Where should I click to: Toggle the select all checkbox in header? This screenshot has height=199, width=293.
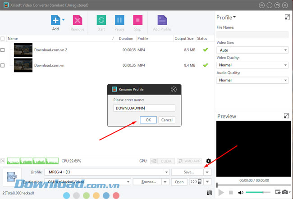pyautogui.click(x=2, y=39)
